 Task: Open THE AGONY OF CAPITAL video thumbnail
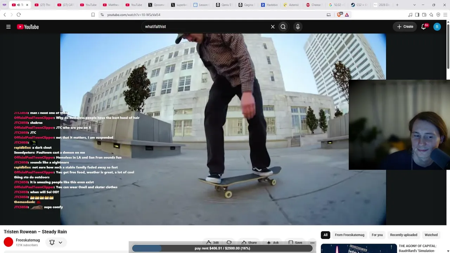point(359,248)
